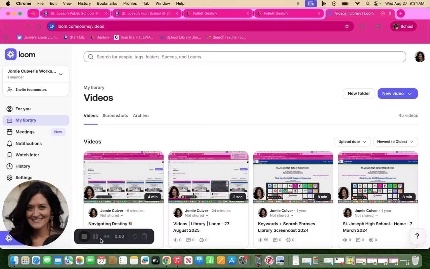
Task: Select the Videos tab under My library
Action: click(91, 115)
